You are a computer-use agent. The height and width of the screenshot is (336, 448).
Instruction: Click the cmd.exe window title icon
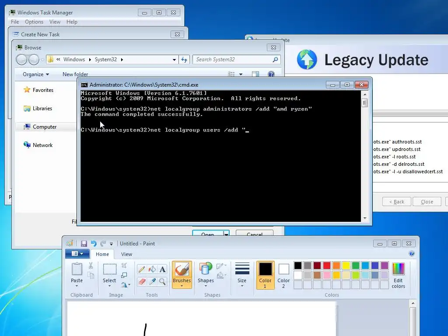click(x=84, y=85)
